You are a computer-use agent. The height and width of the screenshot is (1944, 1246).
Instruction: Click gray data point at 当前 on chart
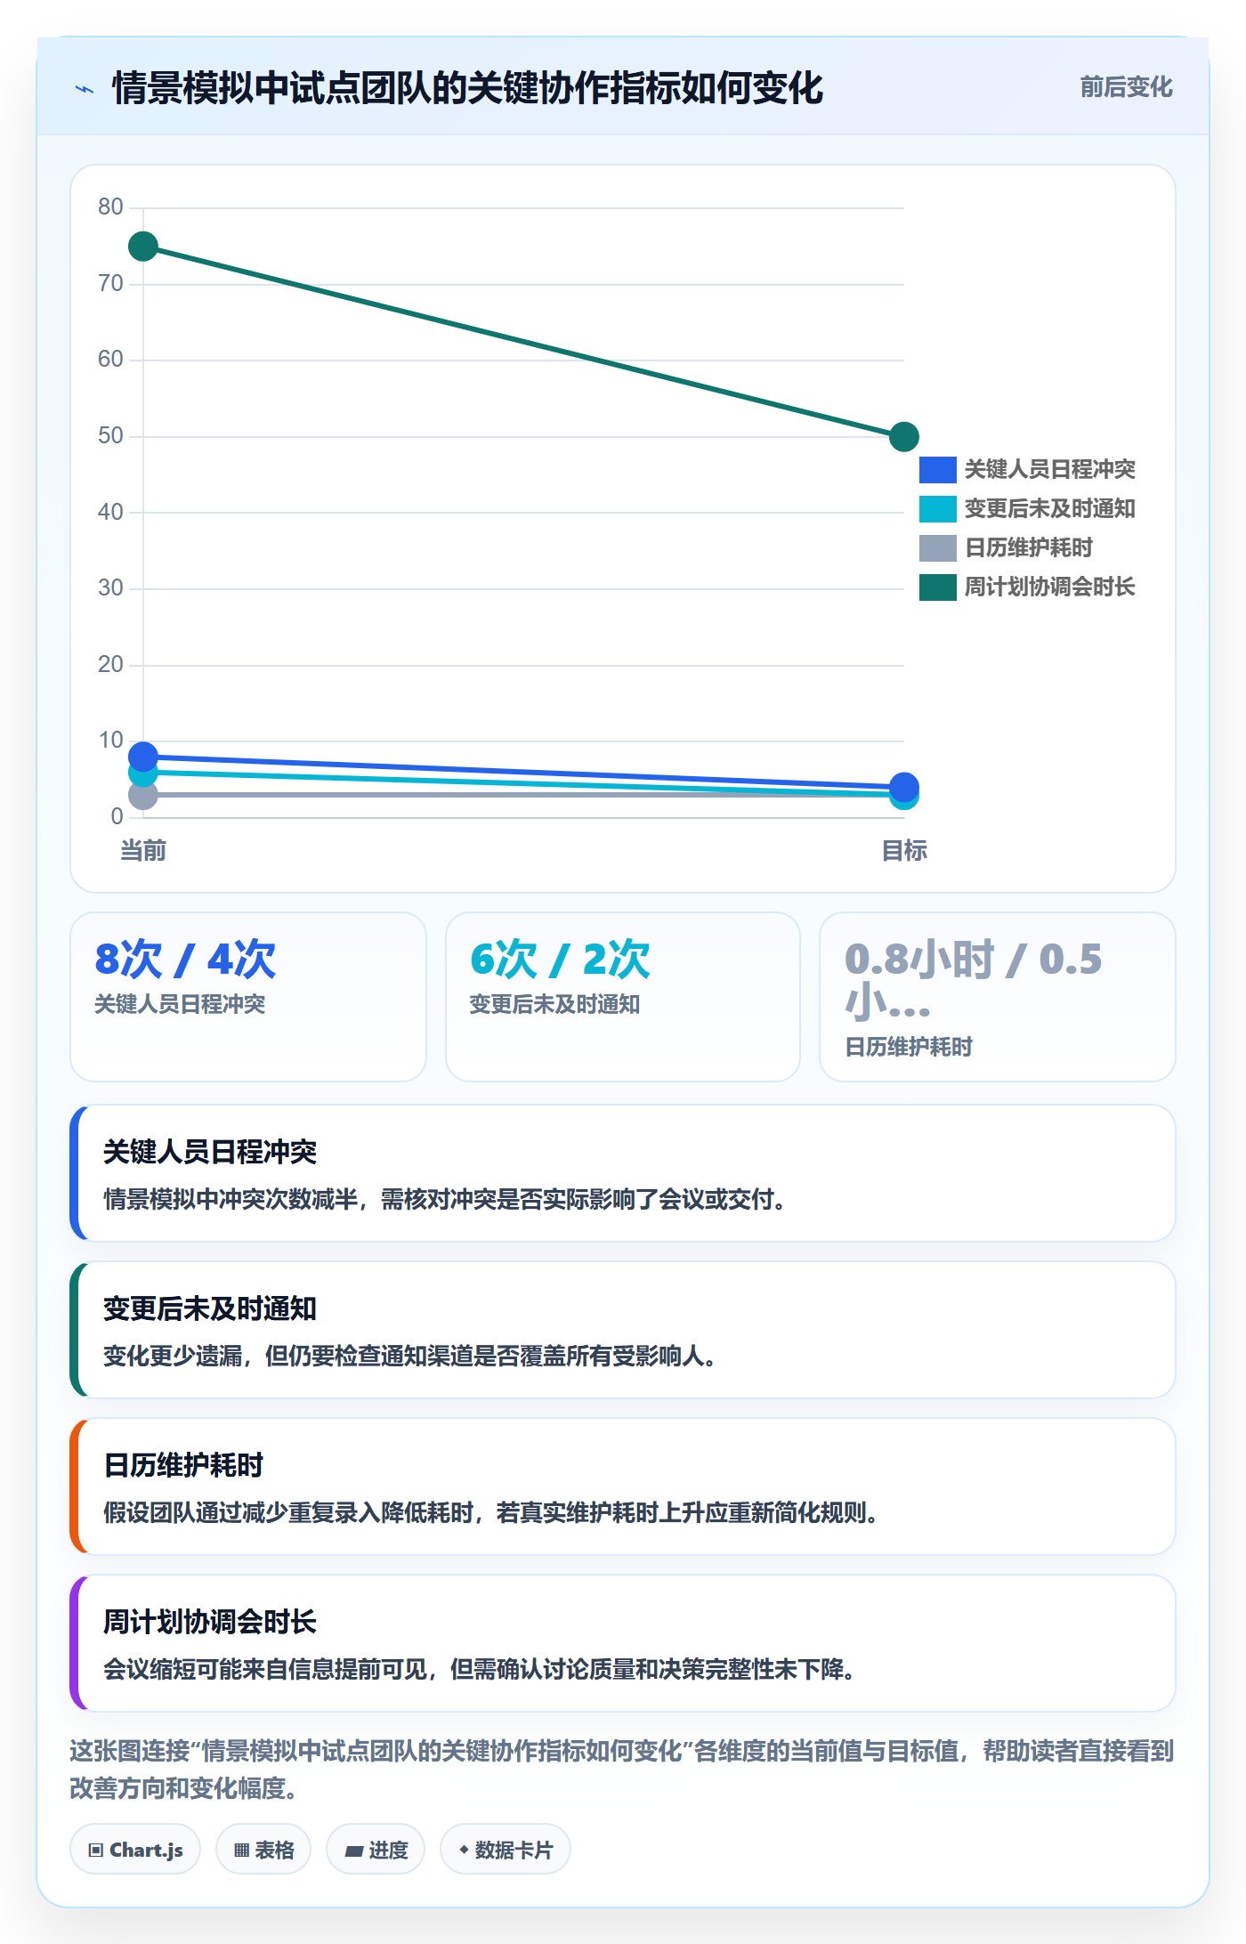click(143, 795)
